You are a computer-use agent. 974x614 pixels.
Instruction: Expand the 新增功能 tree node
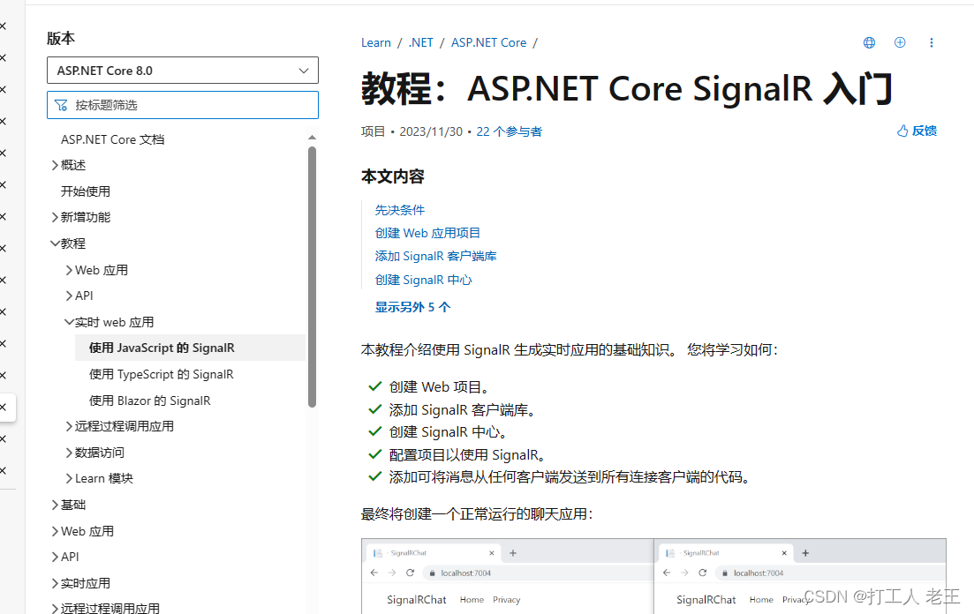point(55,217)
